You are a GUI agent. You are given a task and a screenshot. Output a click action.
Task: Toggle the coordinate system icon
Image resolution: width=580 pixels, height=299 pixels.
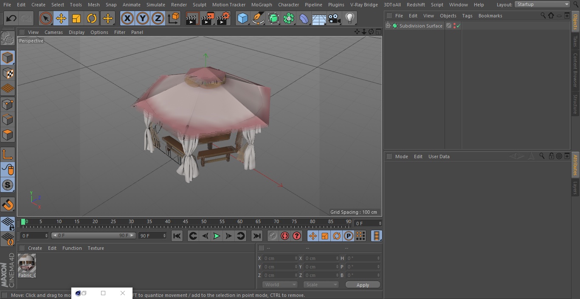pos(173,18)
